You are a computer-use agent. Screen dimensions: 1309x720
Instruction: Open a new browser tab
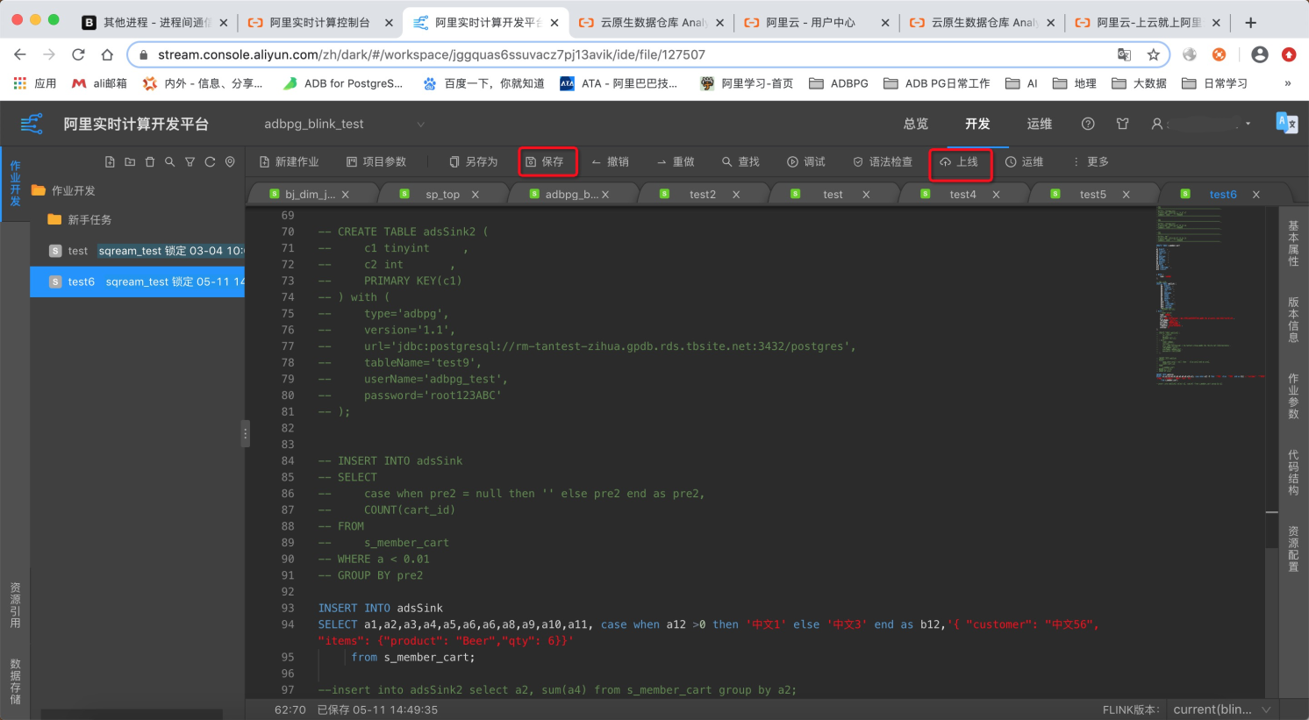1251,23
